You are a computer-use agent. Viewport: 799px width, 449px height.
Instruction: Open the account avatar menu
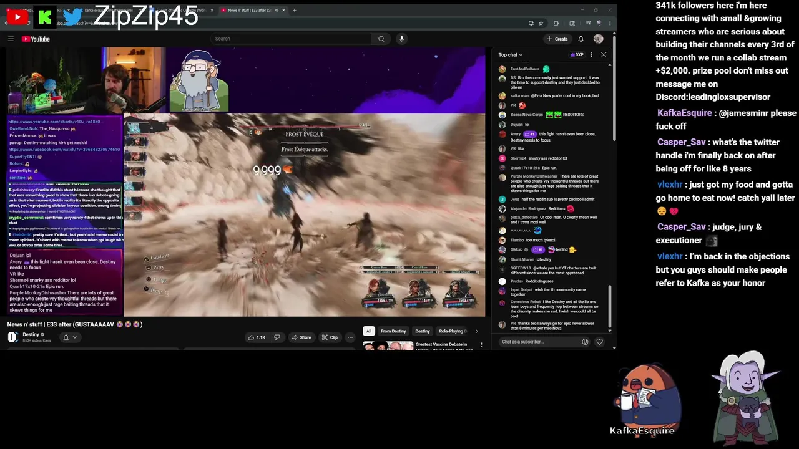coord(598,39)
